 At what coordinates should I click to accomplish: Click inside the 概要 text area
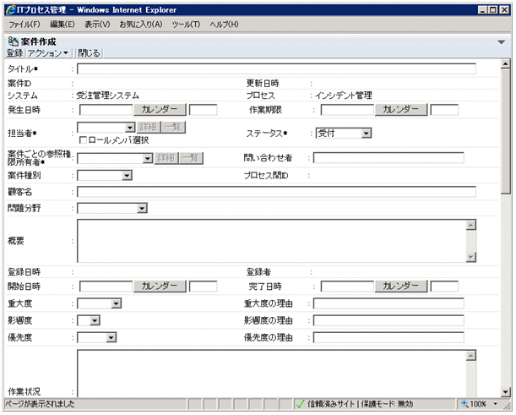[271, 241]
